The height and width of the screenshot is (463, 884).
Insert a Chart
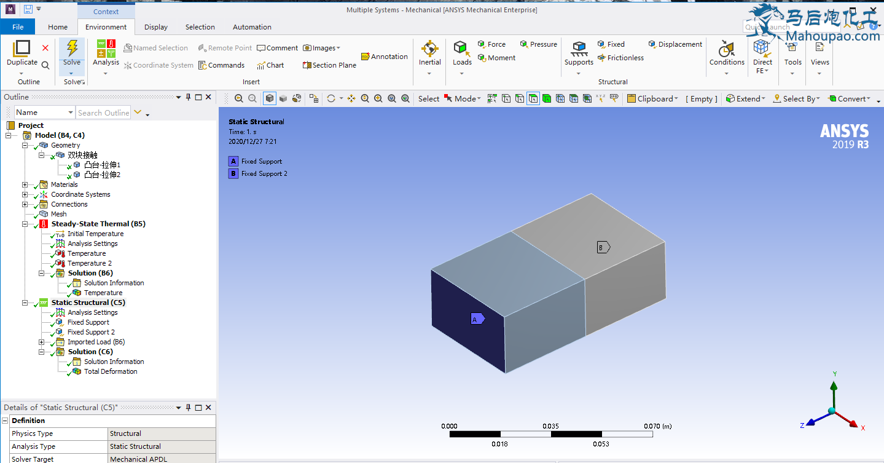(x=270, y=65)
